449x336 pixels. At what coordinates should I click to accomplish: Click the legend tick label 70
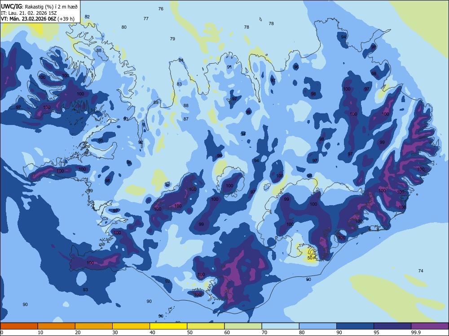click(264, 332)
